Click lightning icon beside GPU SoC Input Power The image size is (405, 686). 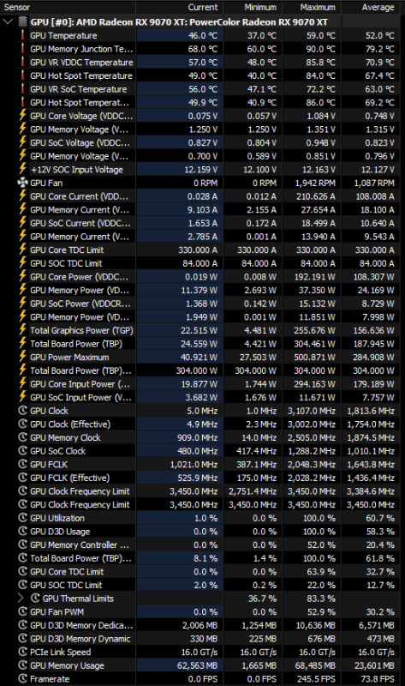pyautogui.click(x=23, y=397)
